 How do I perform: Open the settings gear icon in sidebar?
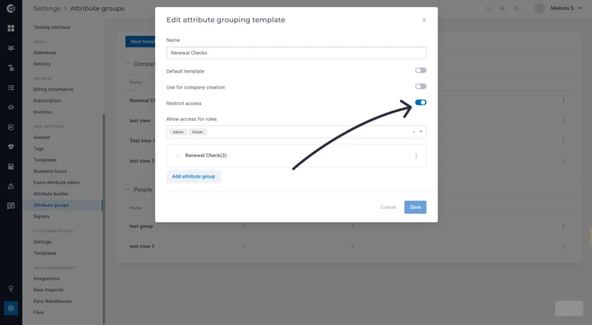(11, 308)
